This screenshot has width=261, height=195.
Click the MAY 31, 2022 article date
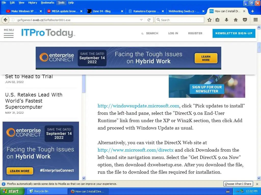(14, 113)
